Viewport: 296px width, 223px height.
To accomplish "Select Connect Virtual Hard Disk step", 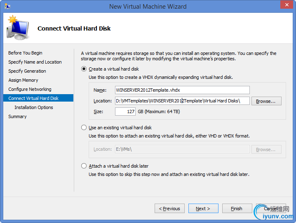I will [38, 98].
